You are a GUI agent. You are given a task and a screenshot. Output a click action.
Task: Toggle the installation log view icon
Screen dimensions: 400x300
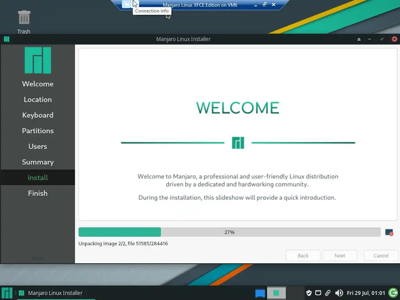coord(389,232)
